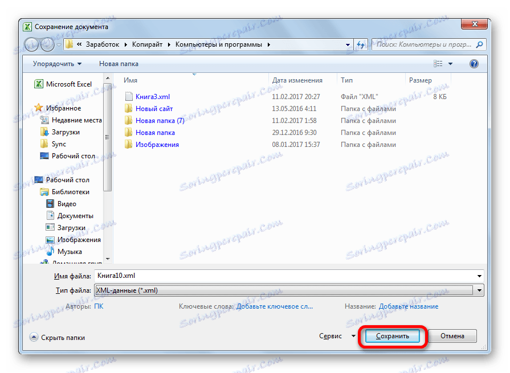Open the recent locations arrow beside navigation buttons
510x373 pixels.
pos(59,45)
